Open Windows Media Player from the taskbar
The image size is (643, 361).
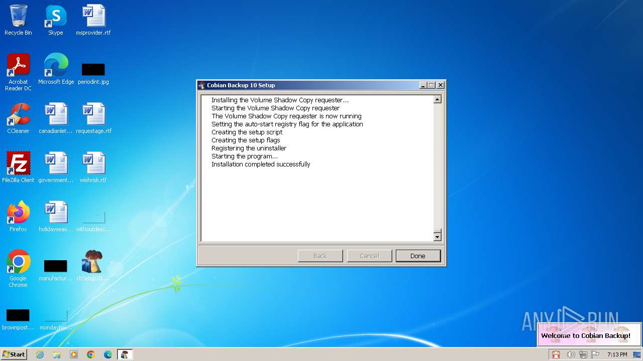click(x=74, y=354)
